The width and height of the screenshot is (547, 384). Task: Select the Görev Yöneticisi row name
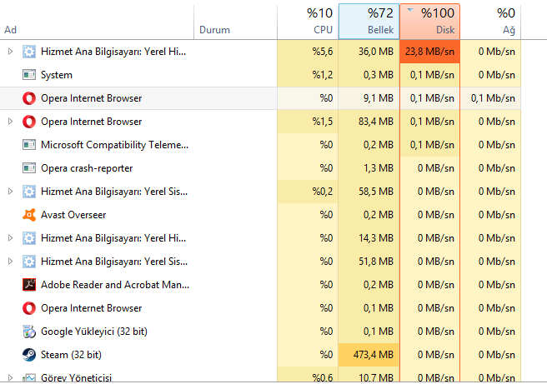click(x=76, y=377)
